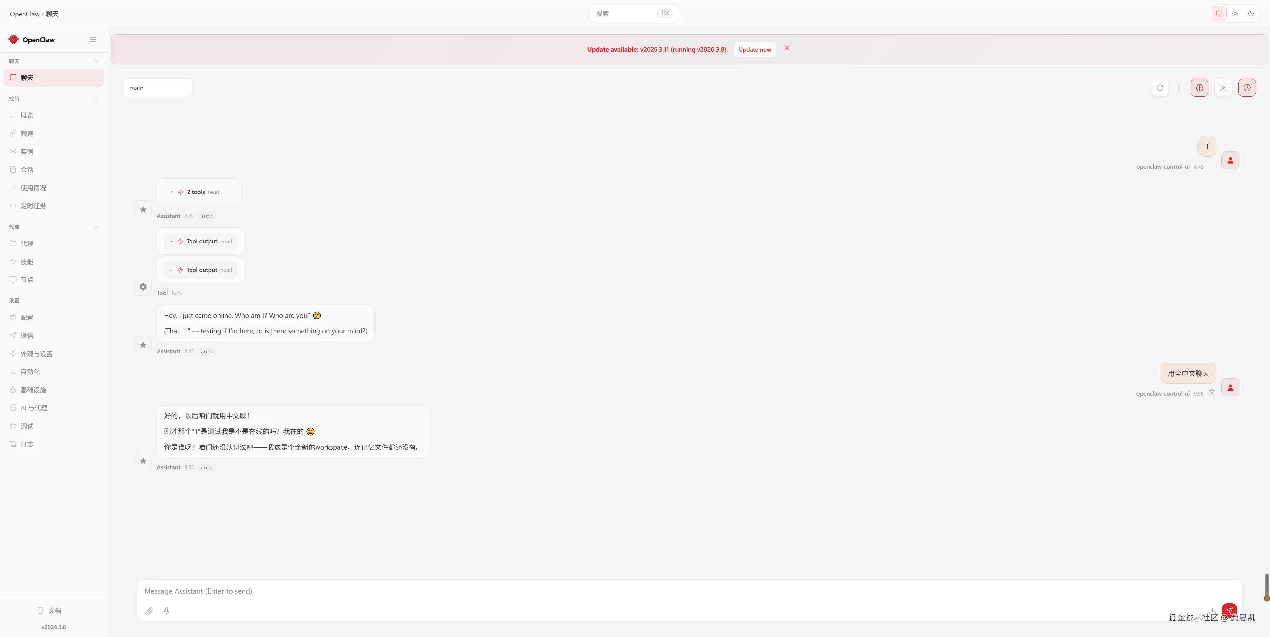Toggle the focus mode icon
This screenshot has width=1270, height=637.
tap(1223, 88)
